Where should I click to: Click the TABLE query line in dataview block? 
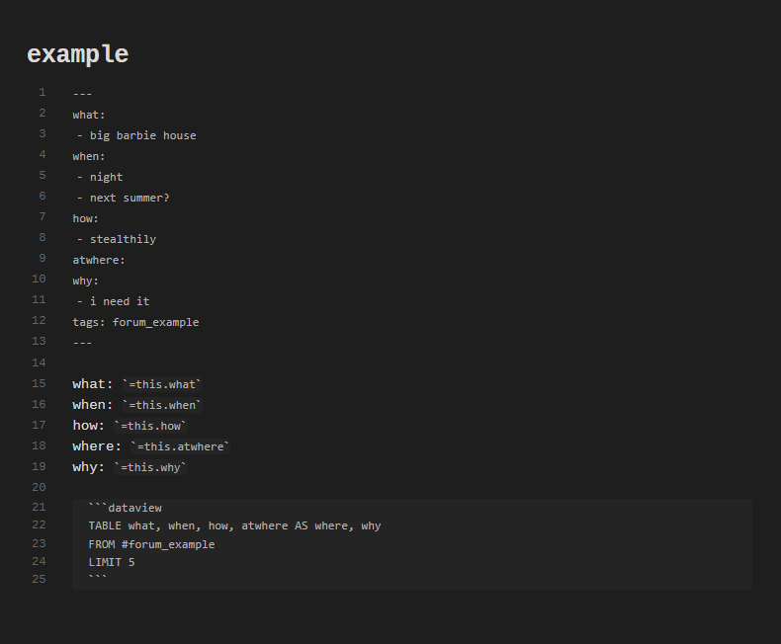coord(234,526)
